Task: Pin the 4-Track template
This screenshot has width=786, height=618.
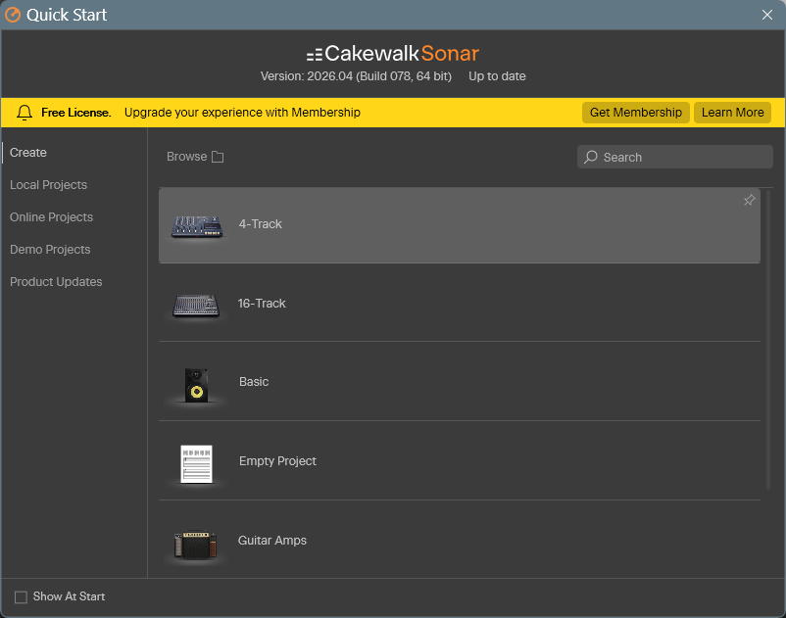Action: click(x=749, y=200)
